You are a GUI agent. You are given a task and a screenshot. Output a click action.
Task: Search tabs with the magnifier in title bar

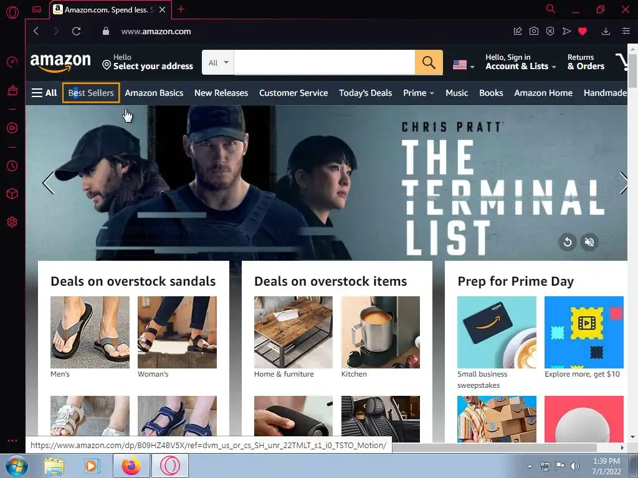pyautogui.click(x=551, y=9)
